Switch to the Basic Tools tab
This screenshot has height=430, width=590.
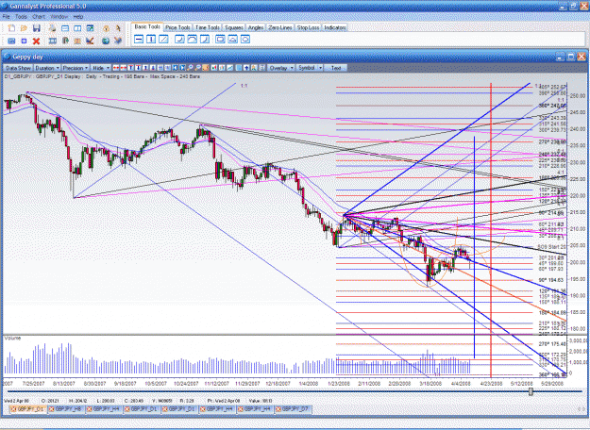pos(147,27)
